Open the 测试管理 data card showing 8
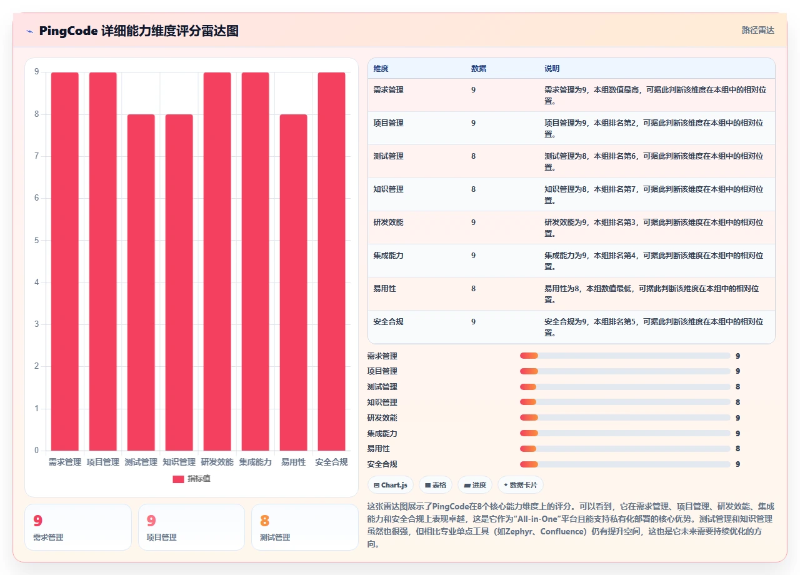The height and width of the screenshot is (575, 800). [x=305, y=527]
